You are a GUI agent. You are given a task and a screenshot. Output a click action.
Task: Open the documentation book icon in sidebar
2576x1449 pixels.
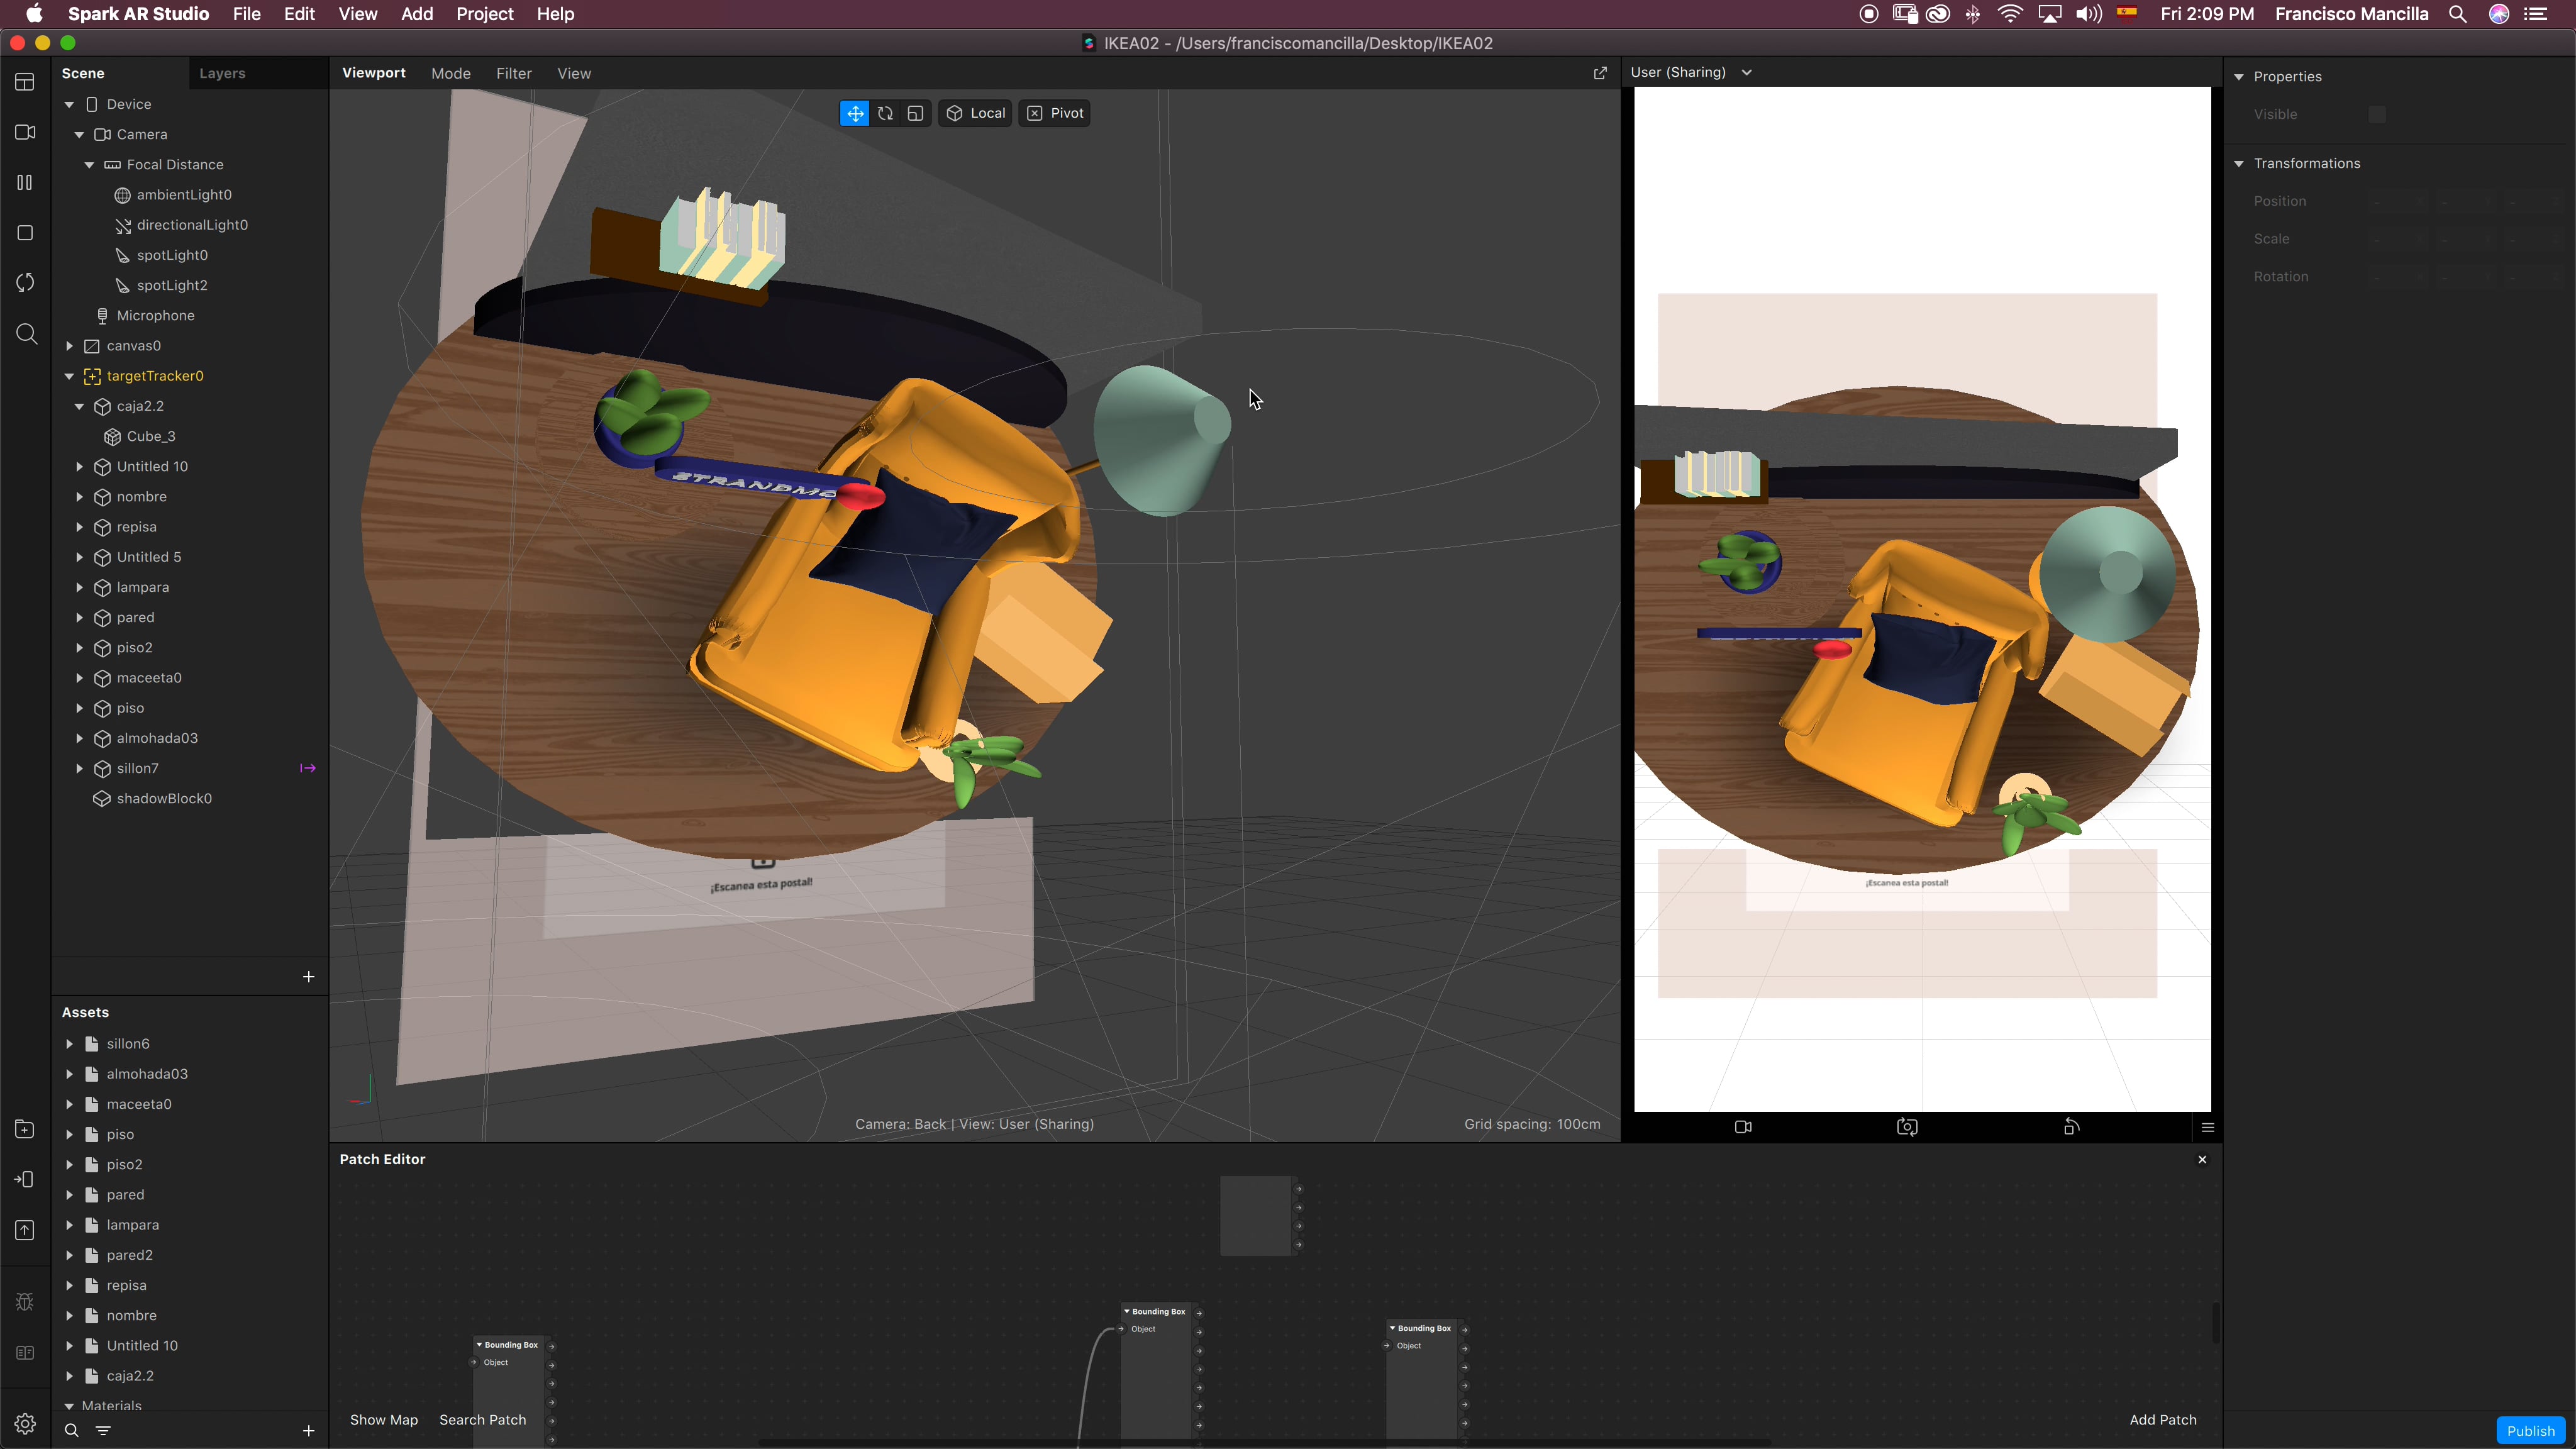pos(25,1353)
